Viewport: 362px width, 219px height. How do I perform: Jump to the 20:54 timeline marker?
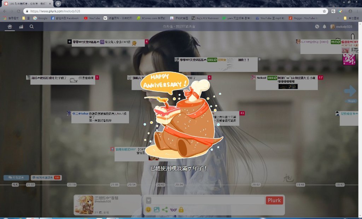pos(132,185)
